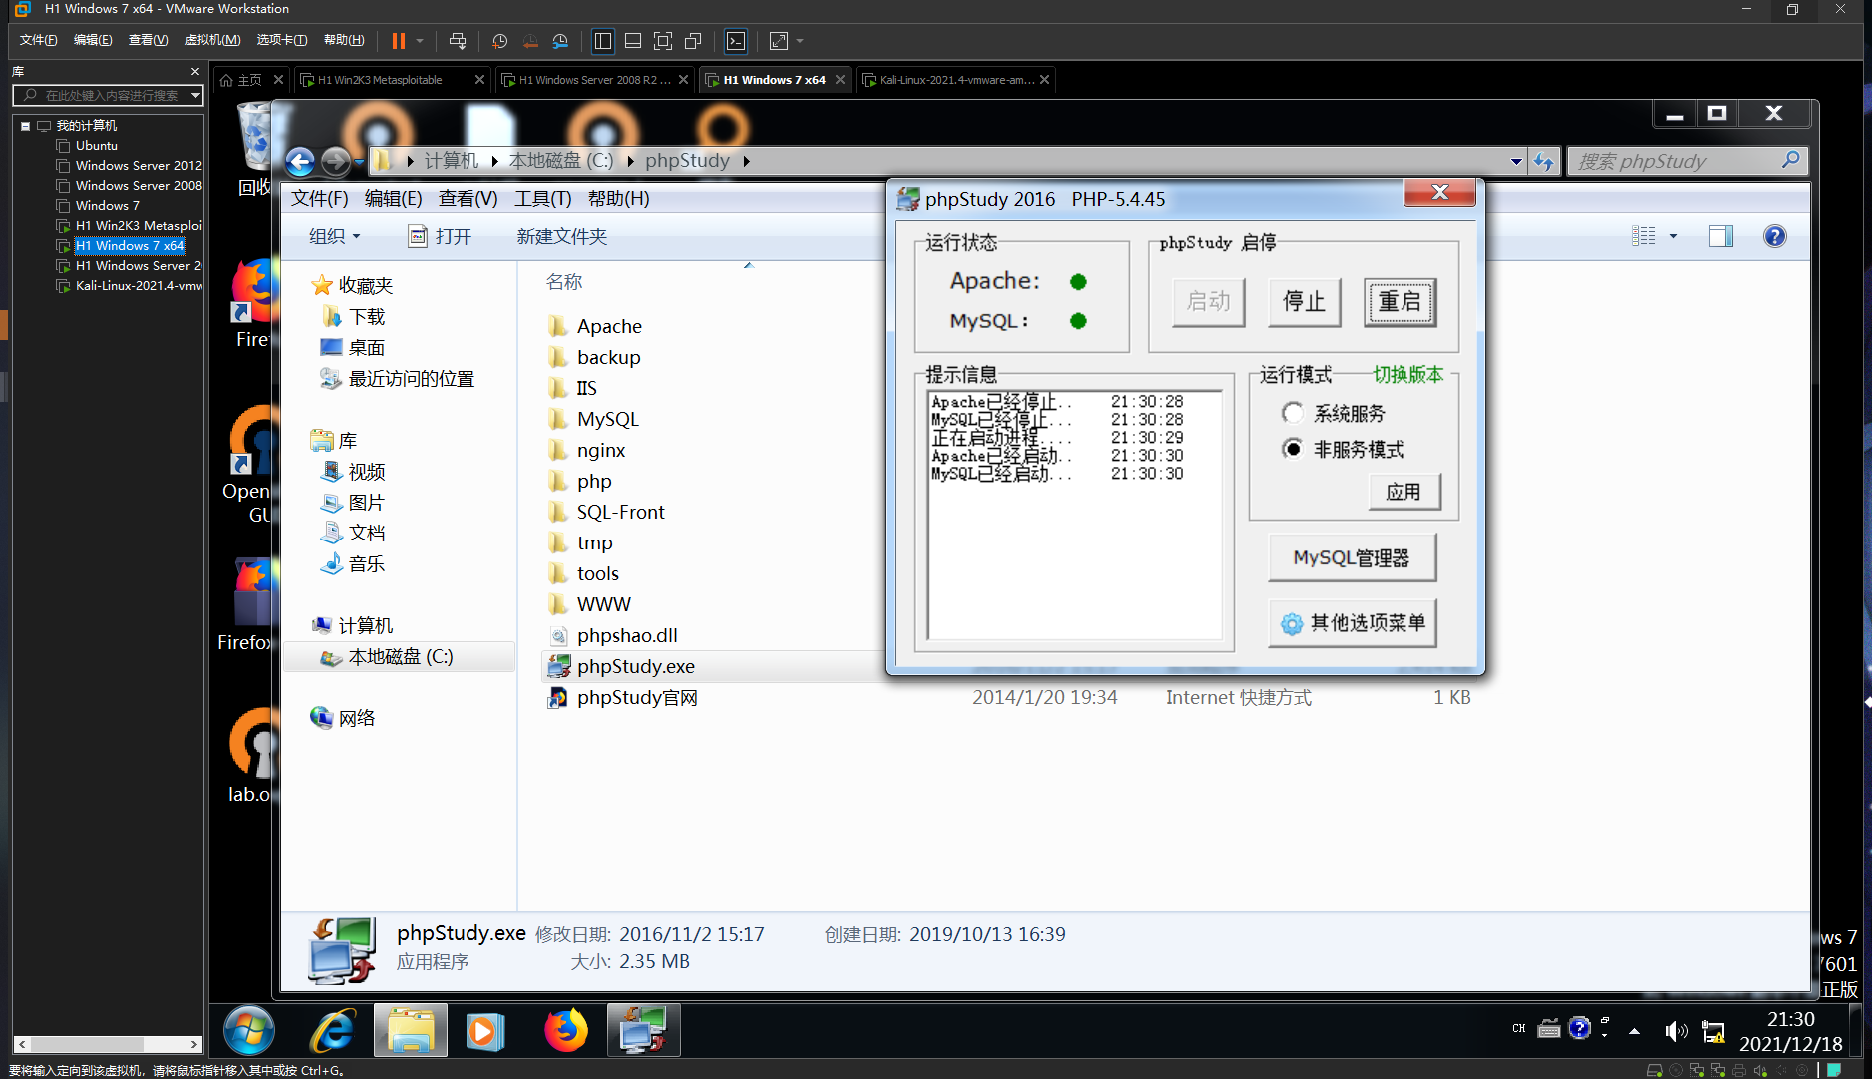Toggle the Ubuntu VM checkbox in library
This screenshot has height=1079, width=1872.
pos(63,146)
